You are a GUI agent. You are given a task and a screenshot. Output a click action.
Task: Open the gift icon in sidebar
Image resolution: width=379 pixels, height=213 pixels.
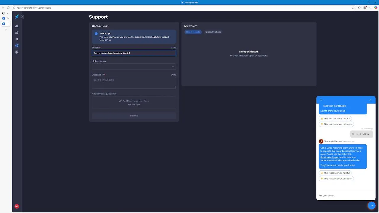pyautogui.click(x=17, y=33)
